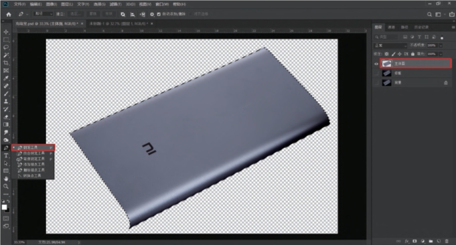Select the Move tool in the toolbox
Image resolution: width=456 pixels, height=245 pixels.
click(x=6, y=32)
